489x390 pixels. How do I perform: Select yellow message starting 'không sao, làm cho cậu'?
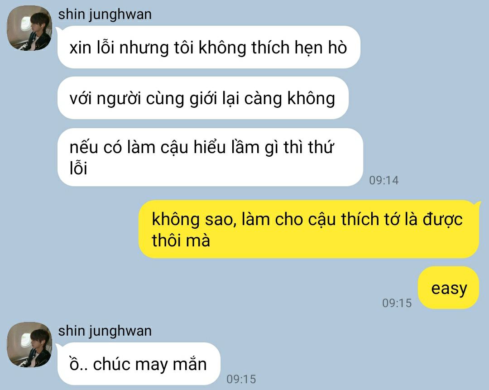click(x=309, y=229)
